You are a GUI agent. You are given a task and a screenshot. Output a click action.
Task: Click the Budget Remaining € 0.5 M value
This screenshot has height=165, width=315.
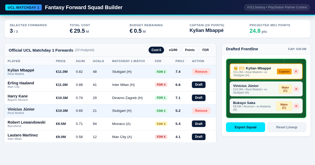tap(138, 31)
